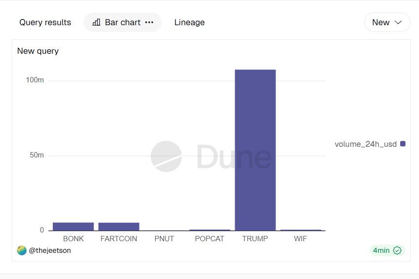
Task: Expand the New dropdown button
Action: (387, 22)
